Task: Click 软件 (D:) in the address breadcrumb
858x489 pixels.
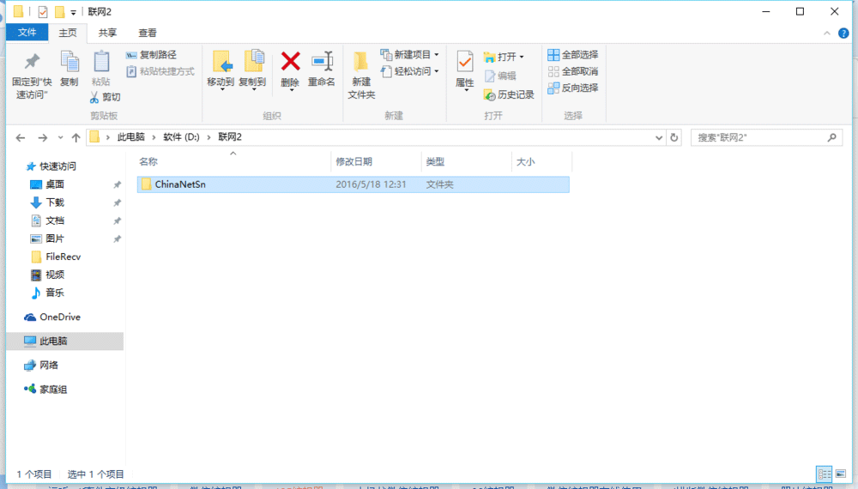Action: 181,137
